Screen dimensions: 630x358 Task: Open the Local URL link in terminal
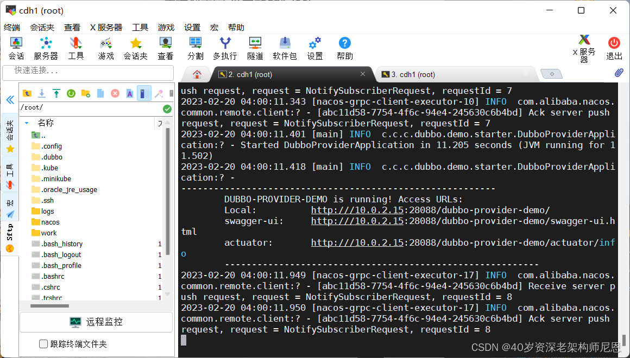pyautogui.click(x=357, y=210)
